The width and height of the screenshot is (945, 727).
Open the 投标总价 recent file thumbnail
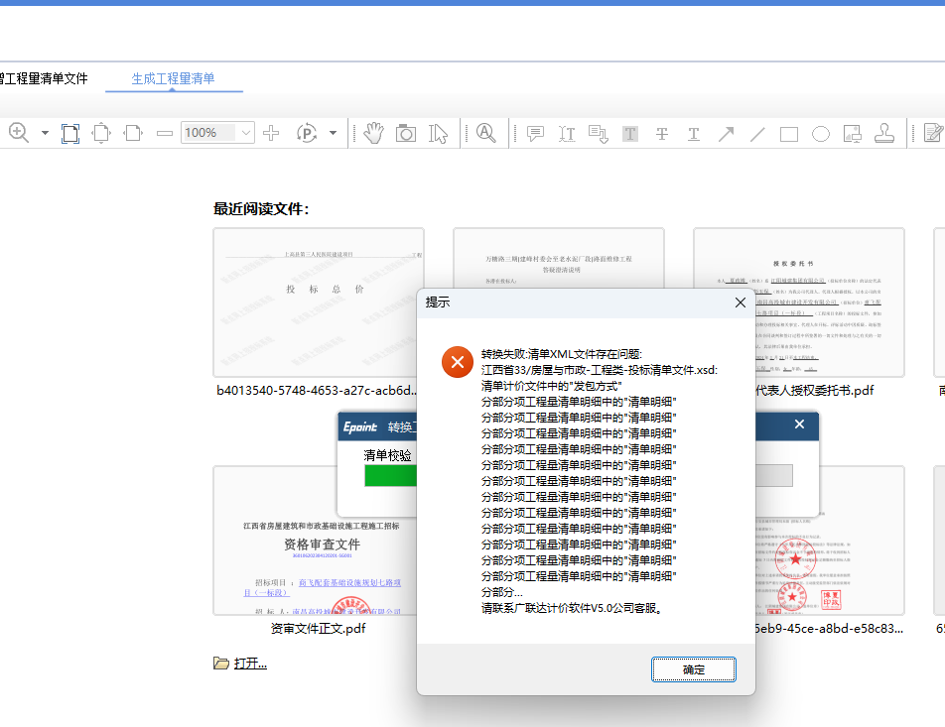coord(319,303)
